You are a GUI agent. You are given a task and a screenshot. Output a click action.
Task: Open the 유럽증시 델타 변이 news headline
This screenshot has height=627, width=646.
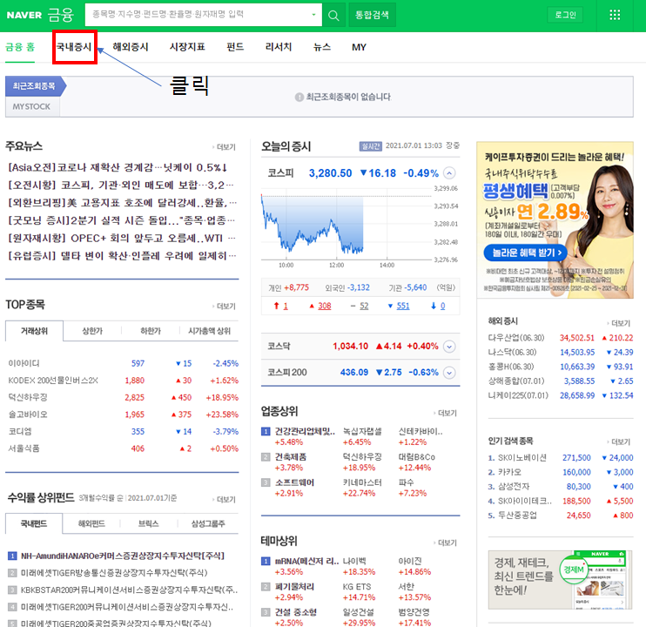click(123, 256)
